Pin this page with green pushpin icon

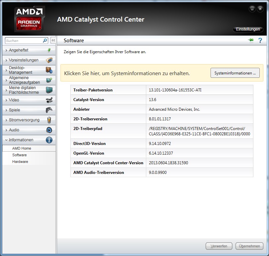coord(251,40)
